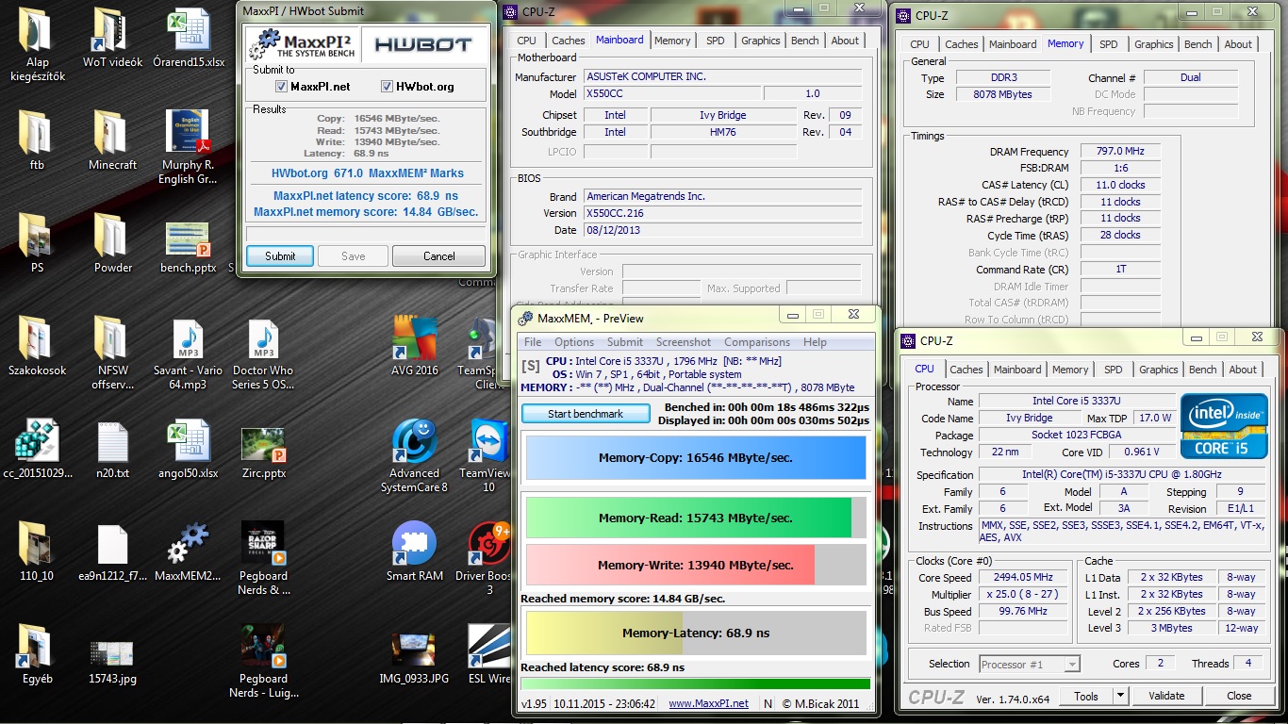1288x724 pixels.
Task: Click the Memory-Read result bar
Action: [x=696, y=518]
